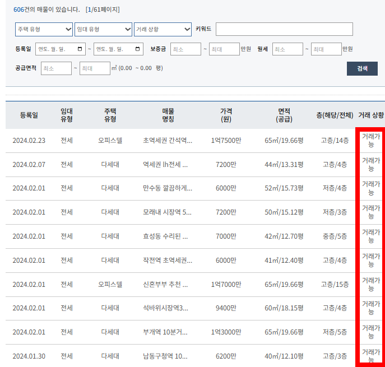The width and height of the screenshot is (385, 367).
Task: Click the area 52㎡/15.73평
Action: pos(284,188)
